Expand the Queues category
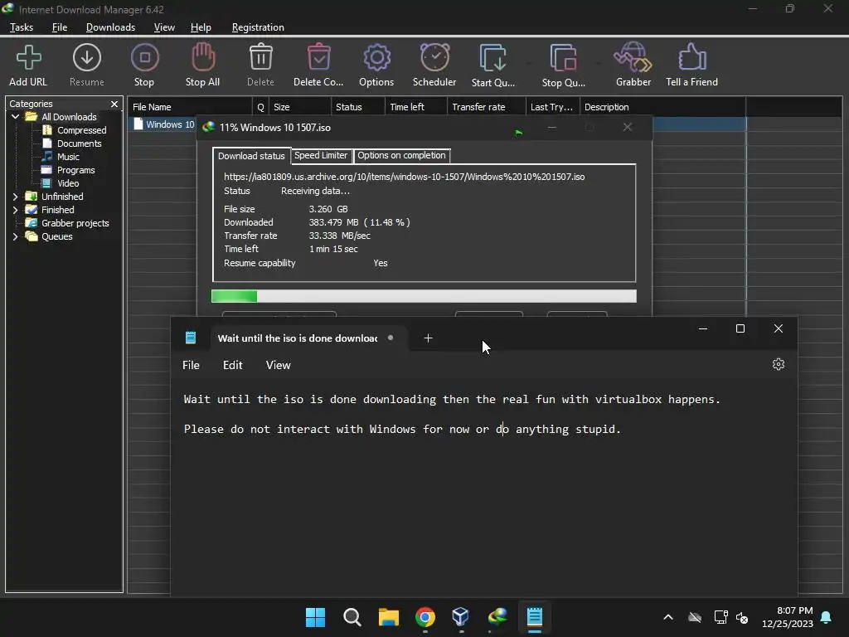The image size is (849, 637). coord(15,236)
